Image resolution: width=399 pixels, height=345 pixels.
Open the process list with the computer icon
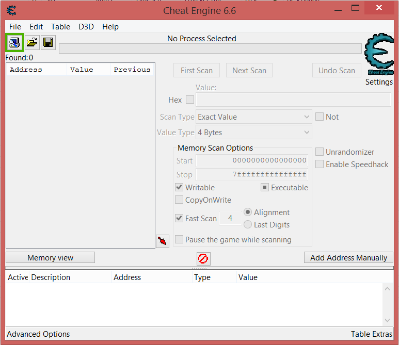point(14,42)
